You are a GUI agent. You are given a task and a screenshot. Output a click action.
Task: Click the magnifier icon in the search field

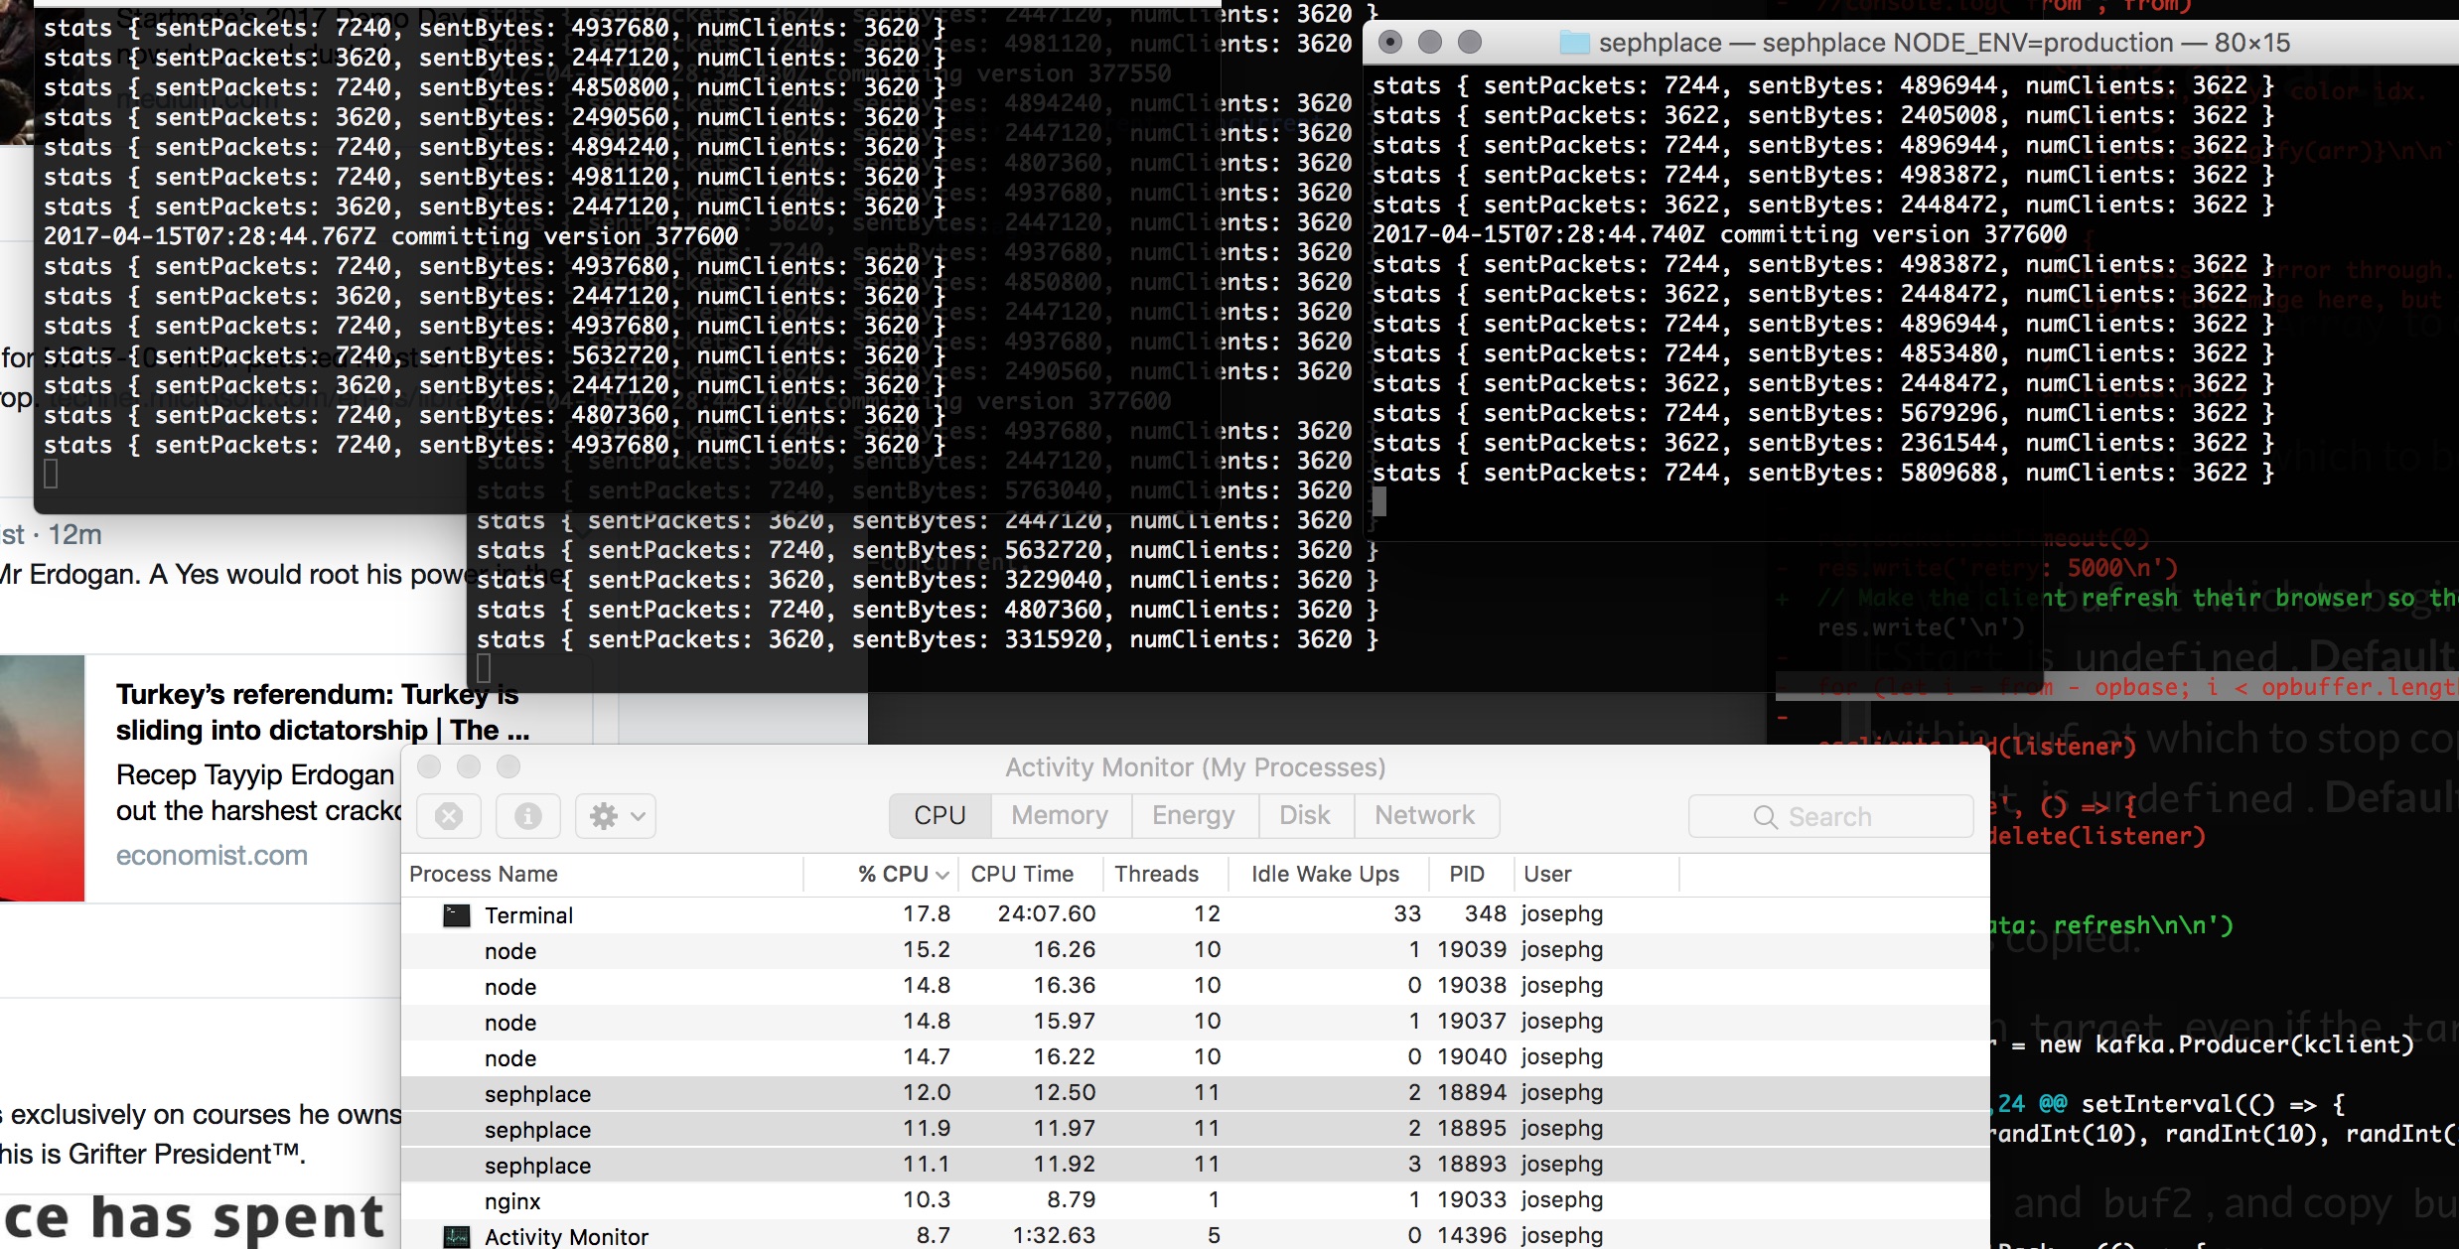click(x=1765, y=817)
